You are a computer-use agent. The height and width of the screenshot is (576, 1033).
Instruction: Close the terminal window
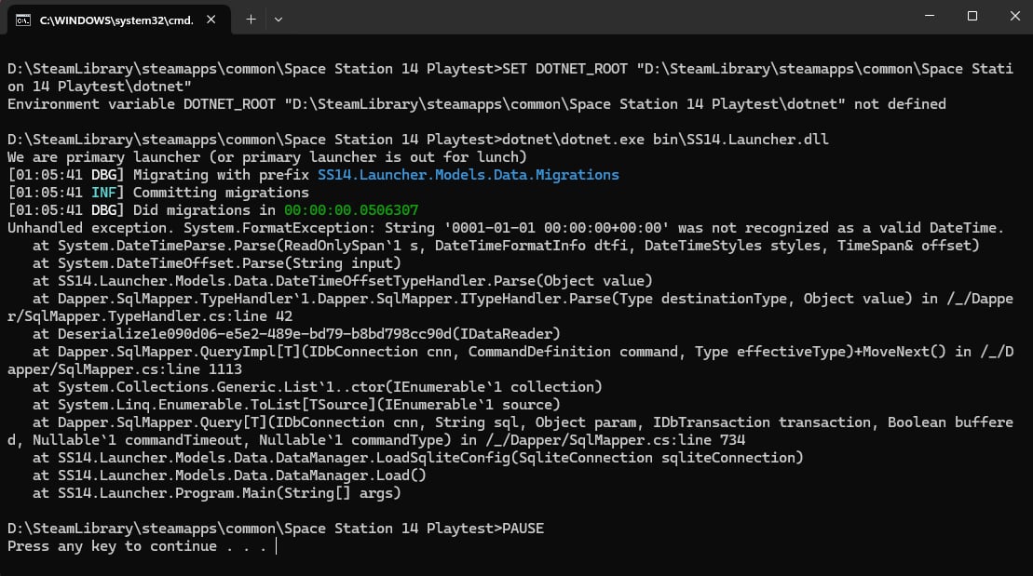(x=1014, y=16)
